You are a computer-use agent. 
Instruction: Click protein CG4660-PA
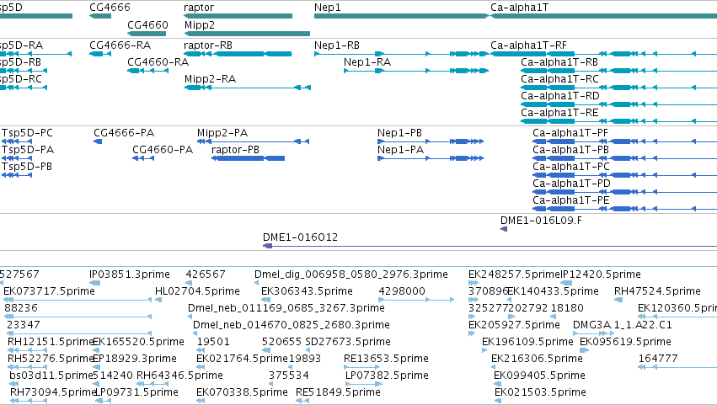click(x=163, y=150)
